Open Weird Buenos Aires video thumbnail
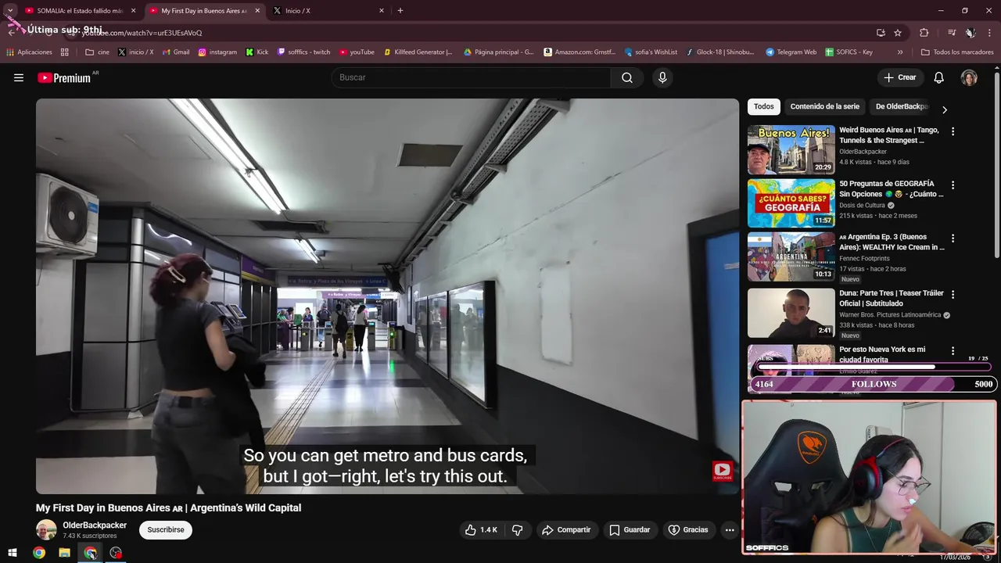This screenshot has height=563, width=1001. pyautogui.click(x=791, y=149)
